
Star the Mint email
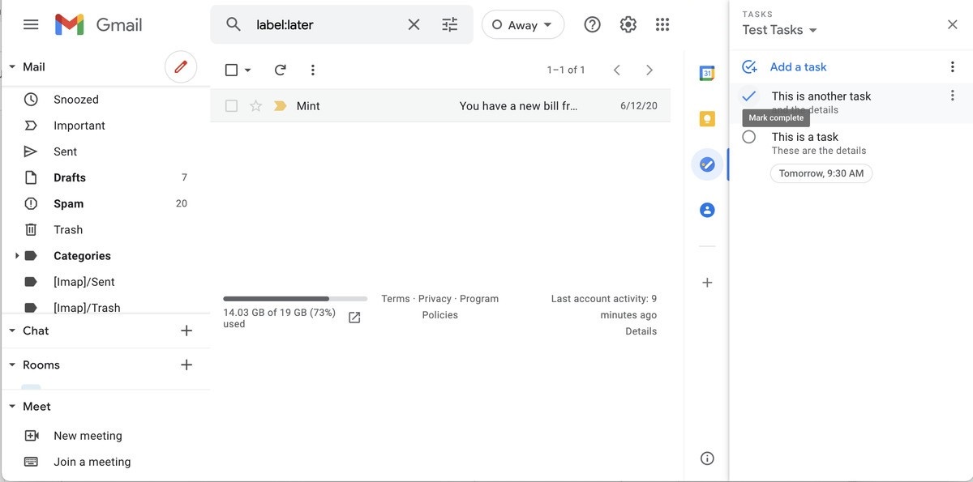pos(255,106)
